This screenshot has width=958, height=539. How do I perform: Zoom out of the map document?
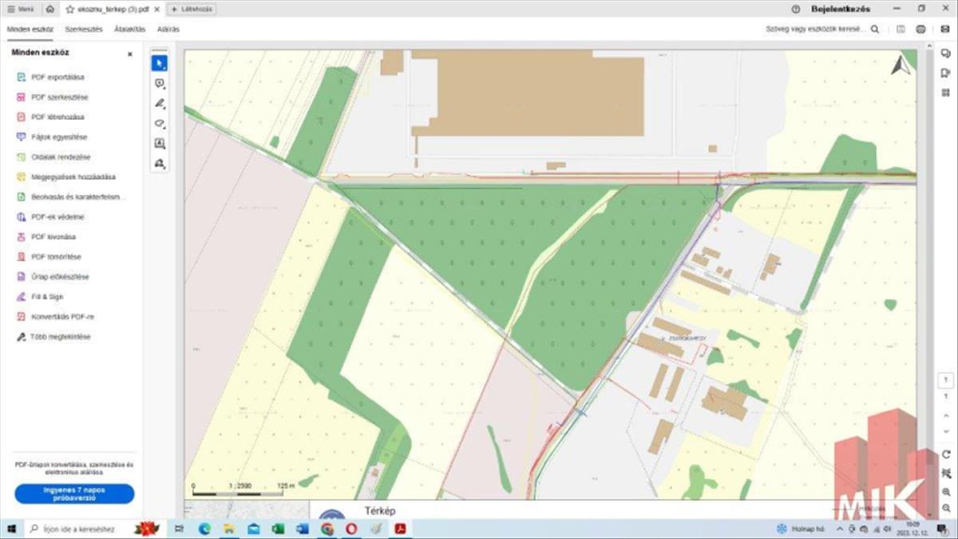pos(946,509)
